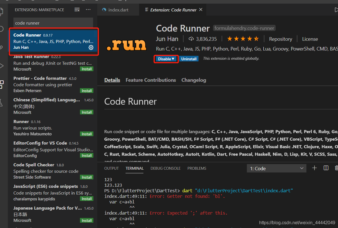
Task: Select Runner 0.1.16 list entry
Action: pos(53,128)
